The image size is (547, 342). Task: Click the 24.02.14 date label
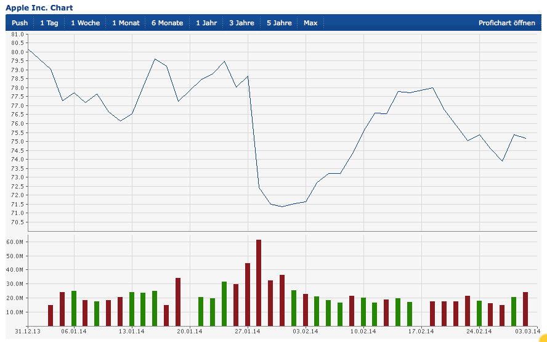pos(479,332)
